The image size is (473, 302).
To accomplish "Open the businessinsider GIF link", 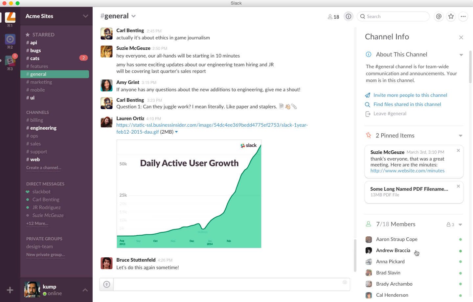I will pos(212,128).
